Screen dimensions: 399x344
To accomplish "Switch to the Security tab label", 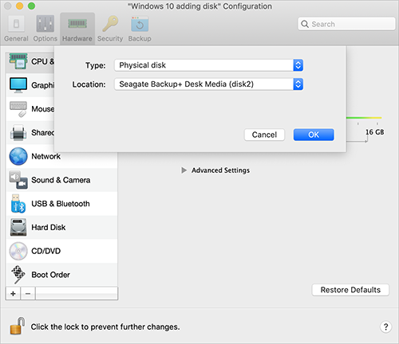I will [x=110, y=39].
